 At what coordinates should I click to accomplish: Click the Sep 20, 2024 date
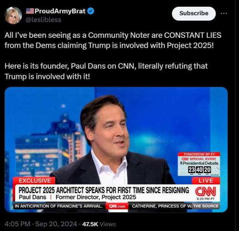tap(56, 224)
